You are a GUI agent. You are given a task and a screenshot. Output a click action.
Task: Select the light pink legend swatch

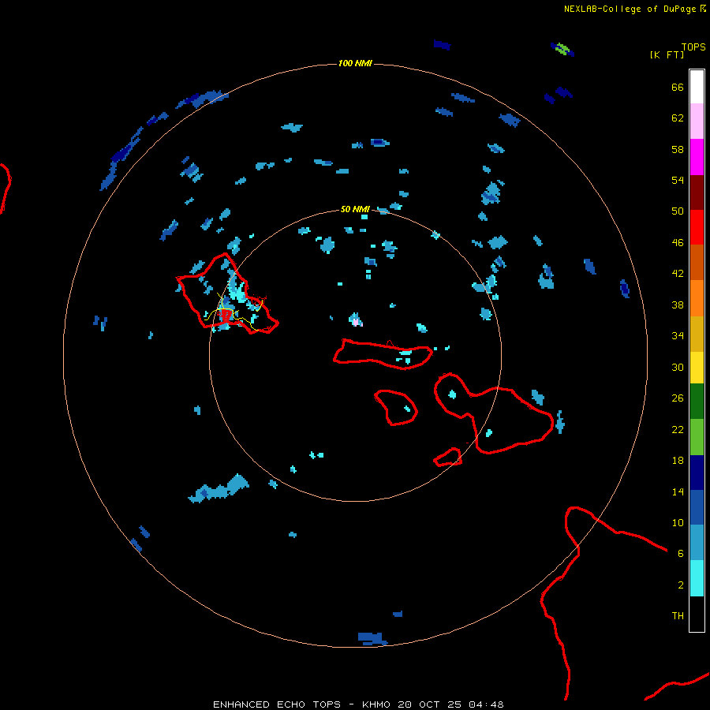697,121
